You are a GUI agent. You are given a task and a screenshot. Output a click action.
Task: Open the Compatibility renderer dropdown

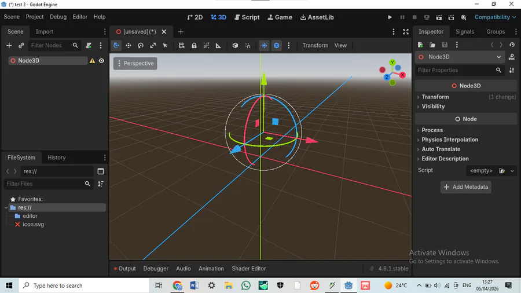(495, 17)
